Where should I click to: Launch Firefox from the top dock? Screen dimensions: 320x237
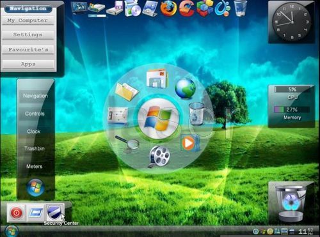(x=168, y=8)
